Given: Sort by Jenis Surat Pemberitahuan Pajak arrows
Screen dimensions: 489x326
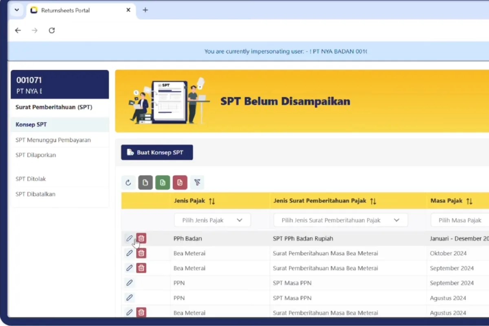Looking at the screenshot, I should 373,201.
